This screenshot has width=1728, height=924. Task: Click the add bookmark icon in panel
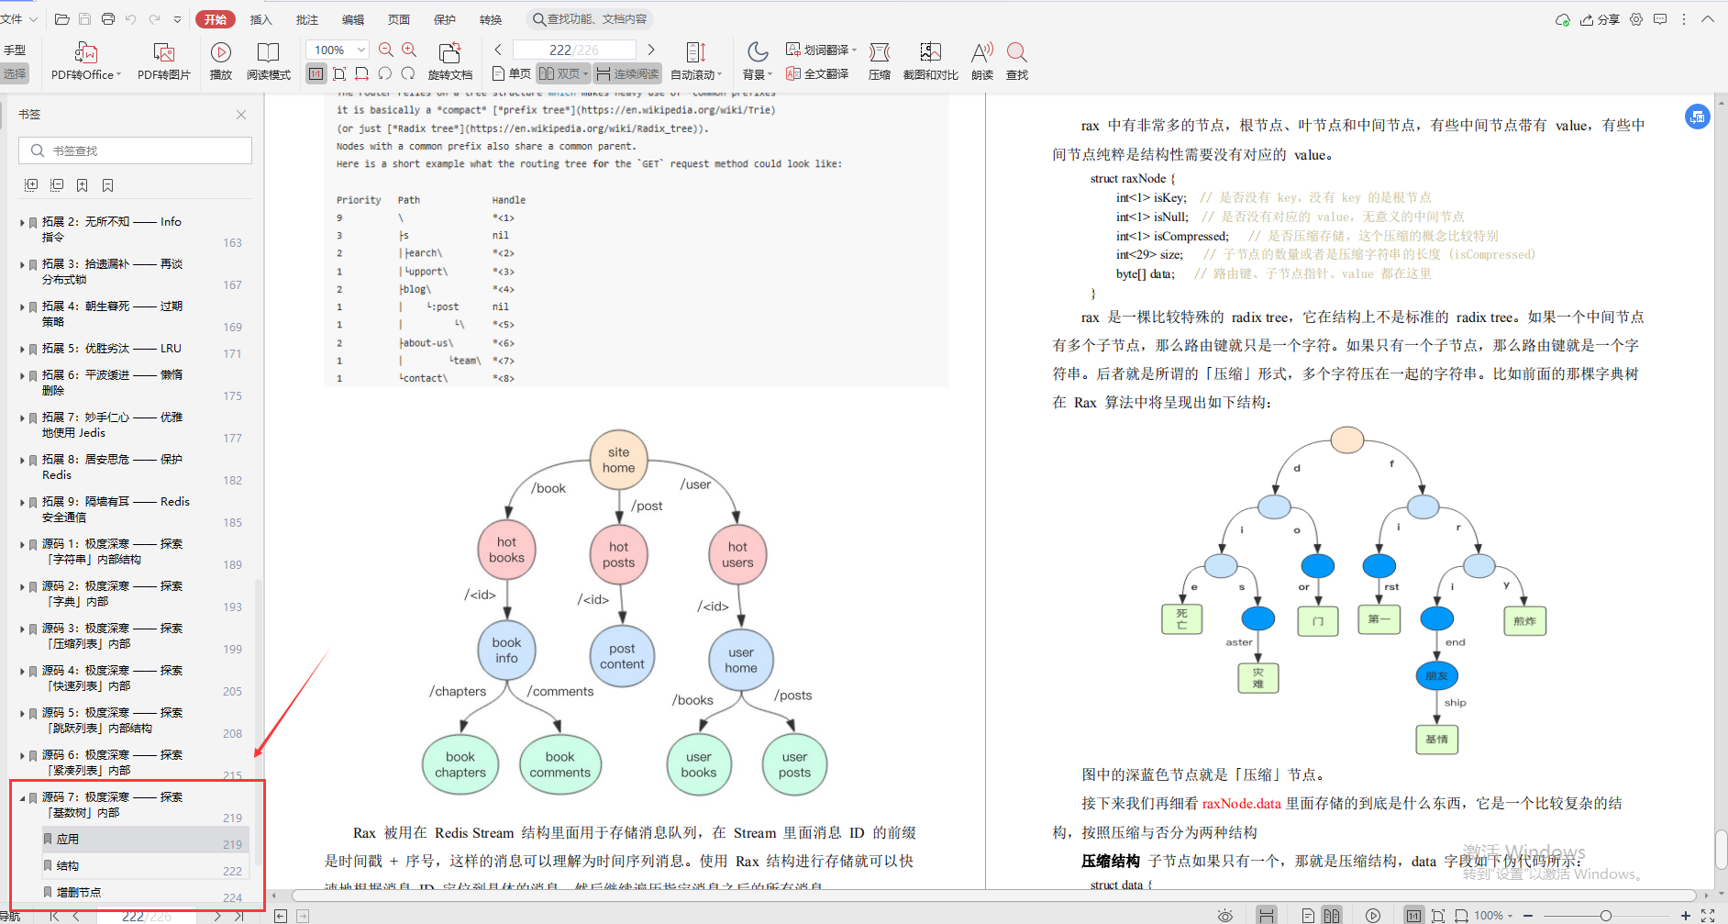point(83,185)
